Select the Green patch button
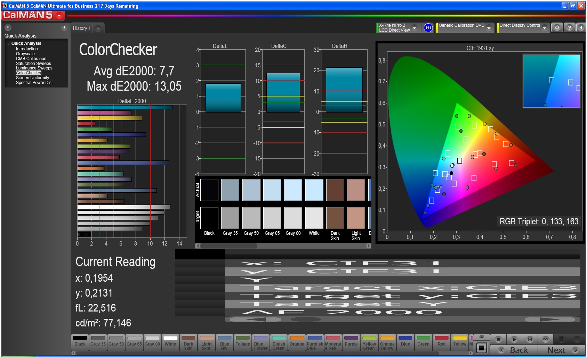This screenshot has width=587, height=357. point(424,342)
